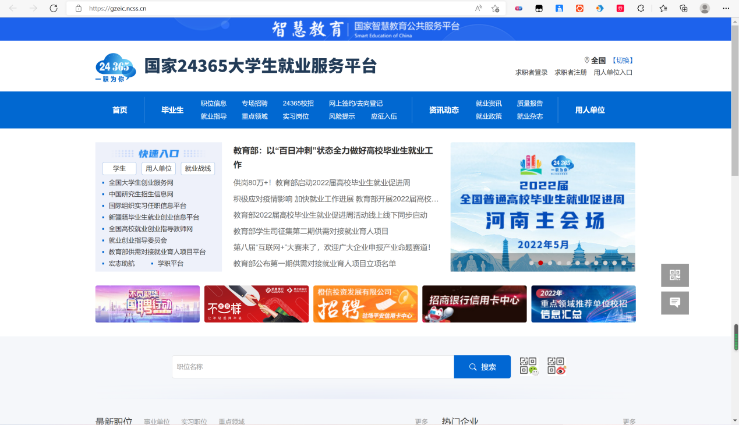Viewport: 739px width, 425px height.
Task: Open the 招商银行信用卡中心 banner
Action: [x=474, y=304]
